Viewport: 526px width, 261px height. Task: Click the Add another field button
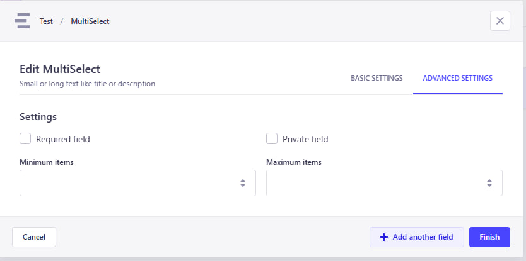pos(417,237)
